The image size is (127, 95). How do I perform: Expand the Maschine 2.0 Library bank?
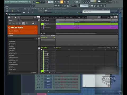click(22, 31)
